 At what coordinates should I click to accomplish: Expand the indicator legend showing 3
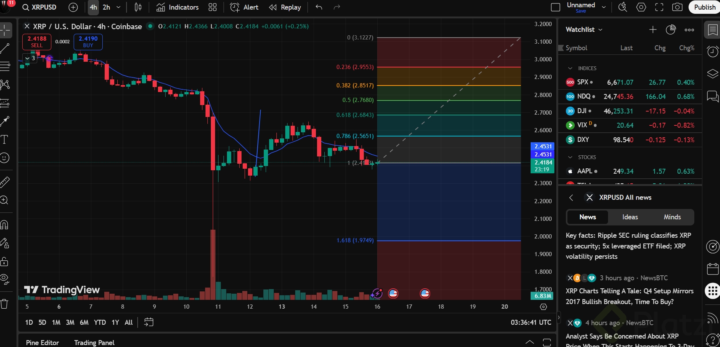tap(30, 58)
